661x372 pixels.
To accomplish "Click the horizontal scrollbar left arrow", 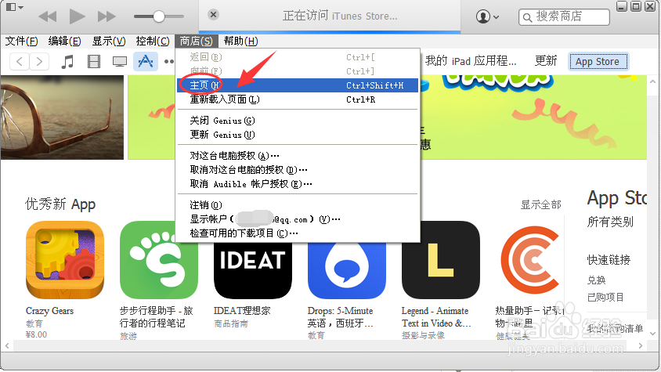I will [7, 346].
